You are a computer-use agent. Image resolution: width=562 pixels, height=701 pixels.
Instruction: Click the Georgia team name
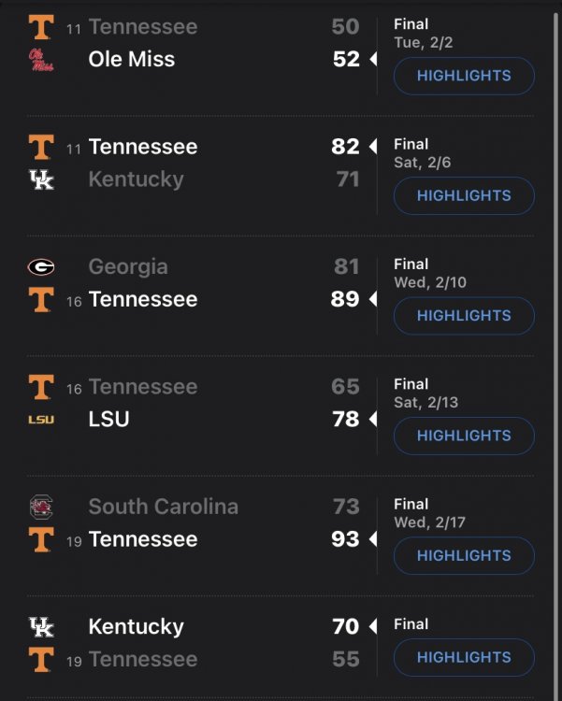coord(128,267)
